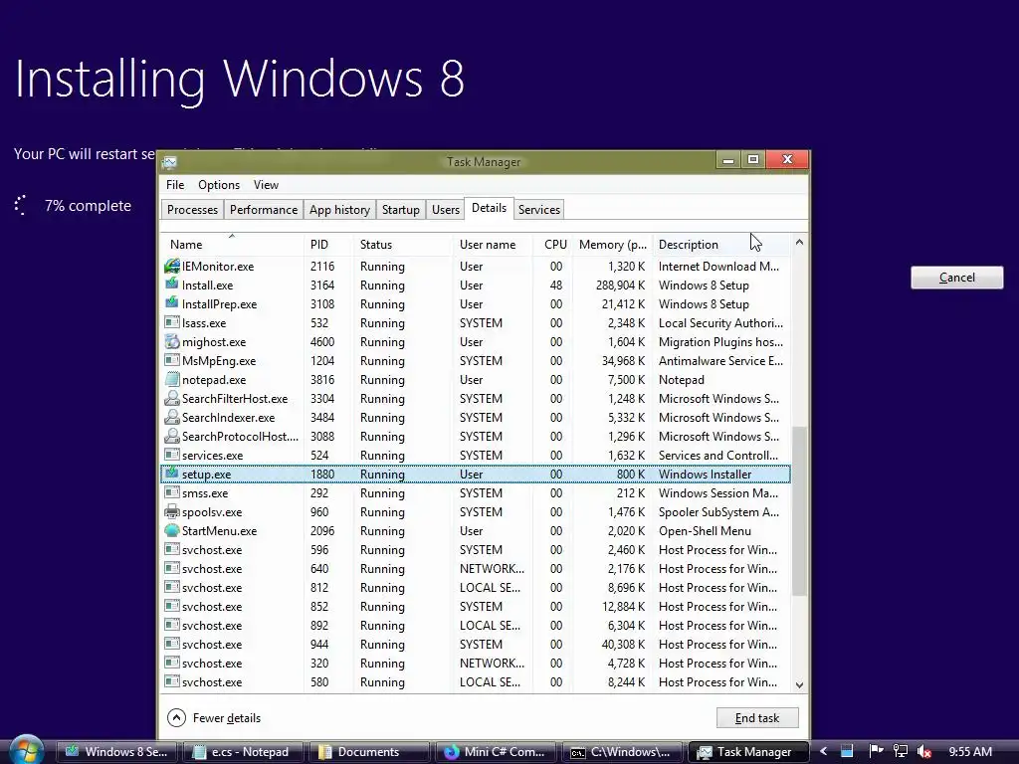1019x764 pixels.
Task: Click the services.exe process icon
Action: (x=172, y=455)
